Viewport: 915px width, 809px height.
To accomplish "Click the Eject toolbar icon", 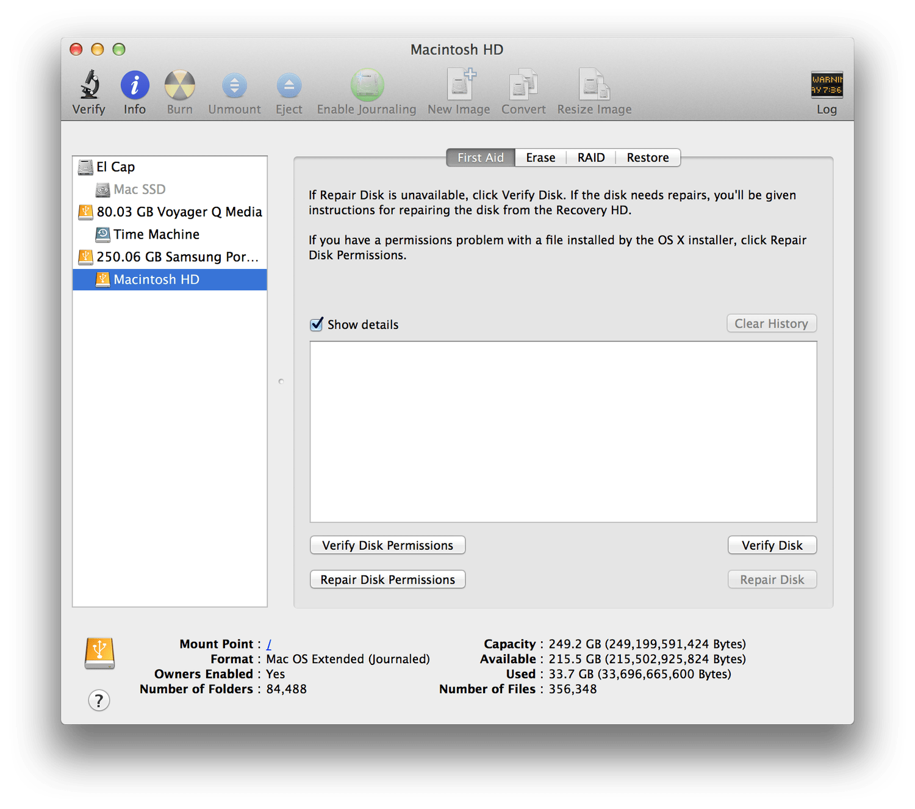I will click(289, 85).
